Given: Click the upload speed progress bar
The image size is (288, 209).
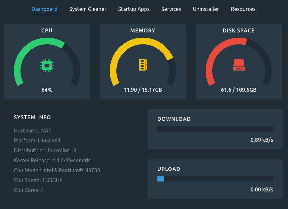Looking at the screenshot, I should (215, 179).
